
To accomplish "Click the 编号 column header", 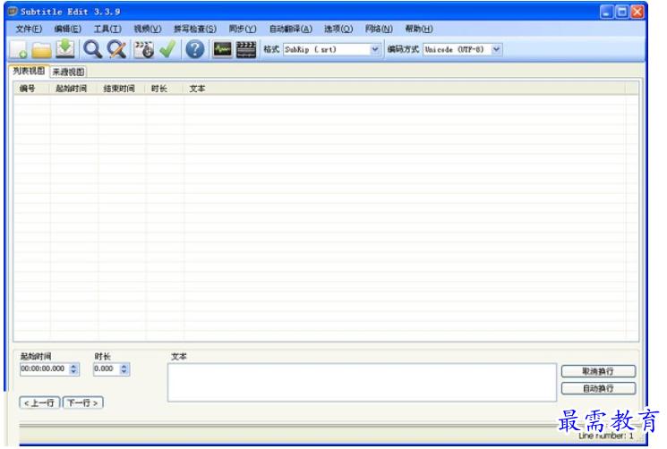I will coord(31,89).
